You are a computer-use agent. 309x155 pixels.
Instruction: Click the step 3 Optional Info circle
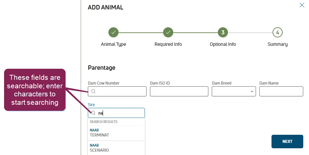(x=223, y=32)
